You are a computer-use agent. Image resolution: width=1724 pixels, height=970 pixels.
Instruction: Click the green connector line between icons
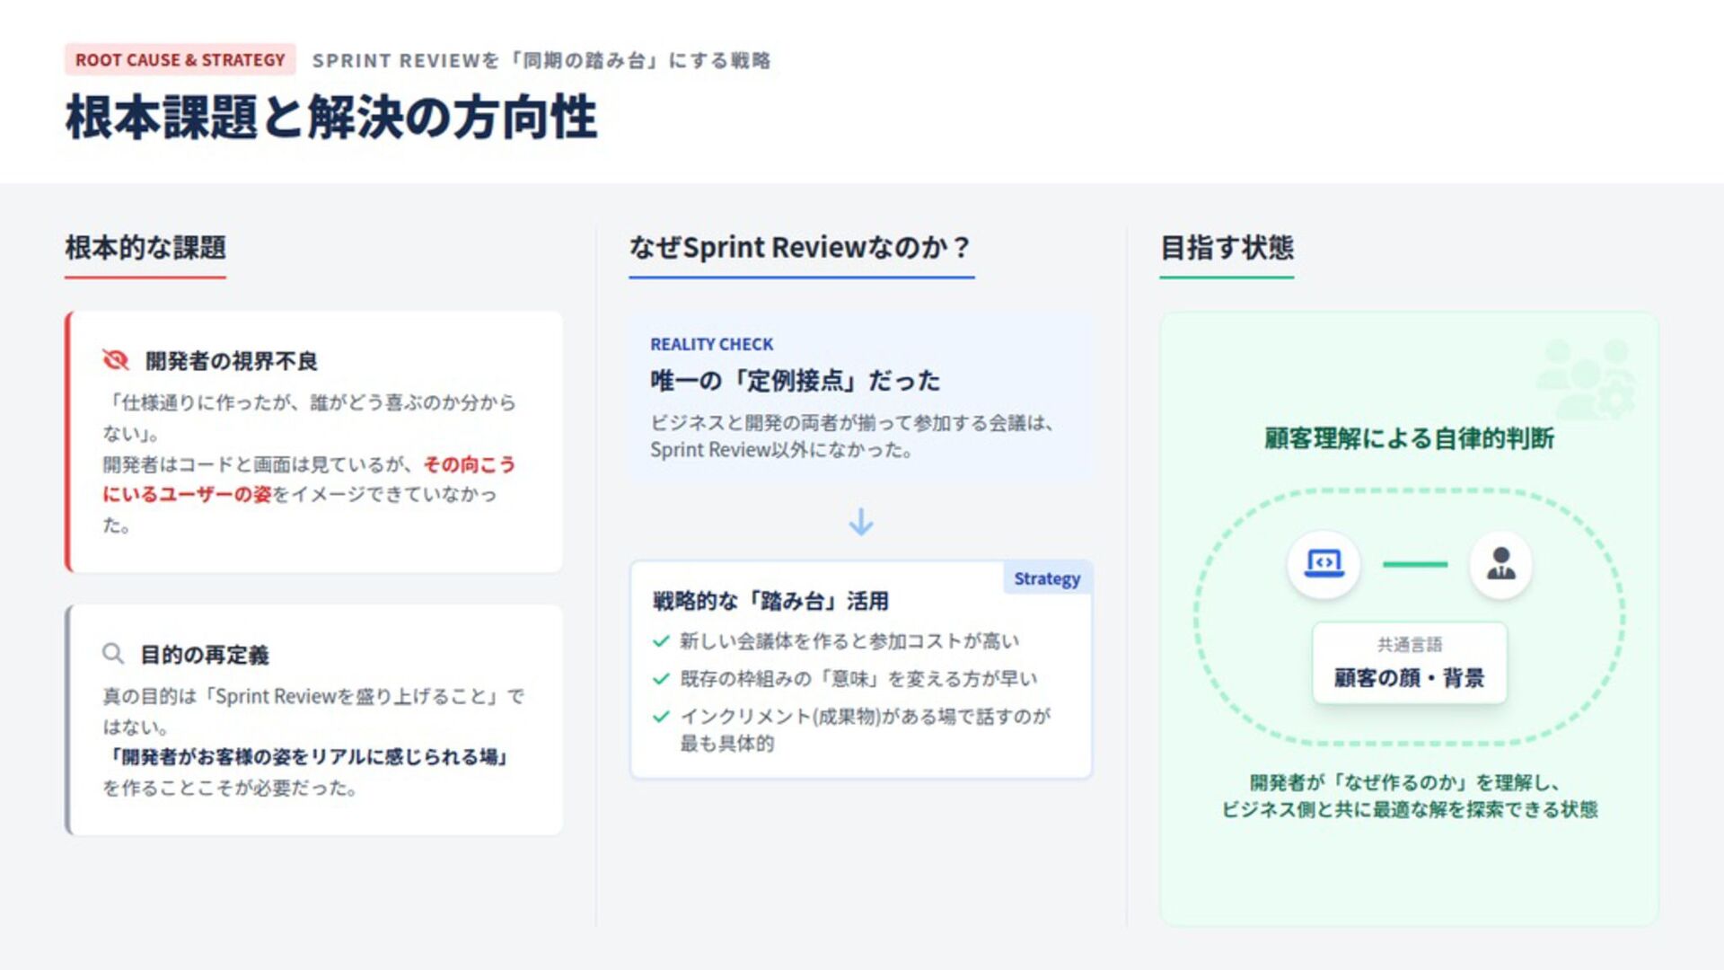coord(1414,564)
